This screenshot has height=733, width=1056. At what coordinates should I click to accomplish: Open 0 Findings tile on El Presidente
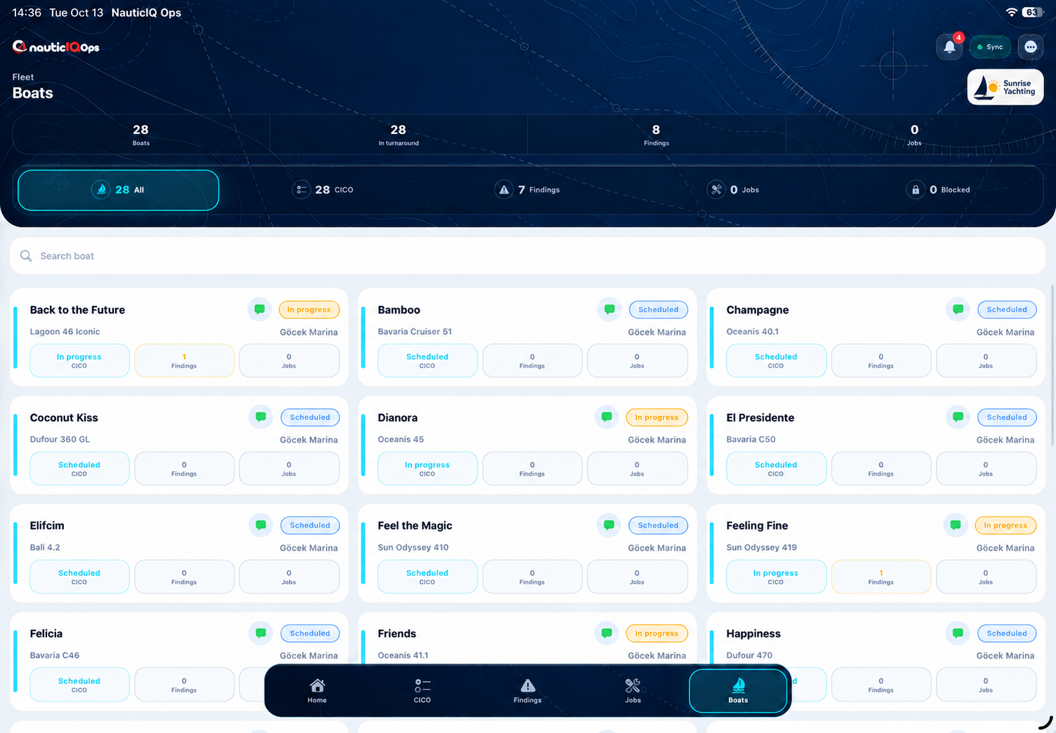[x=881, y=469]
